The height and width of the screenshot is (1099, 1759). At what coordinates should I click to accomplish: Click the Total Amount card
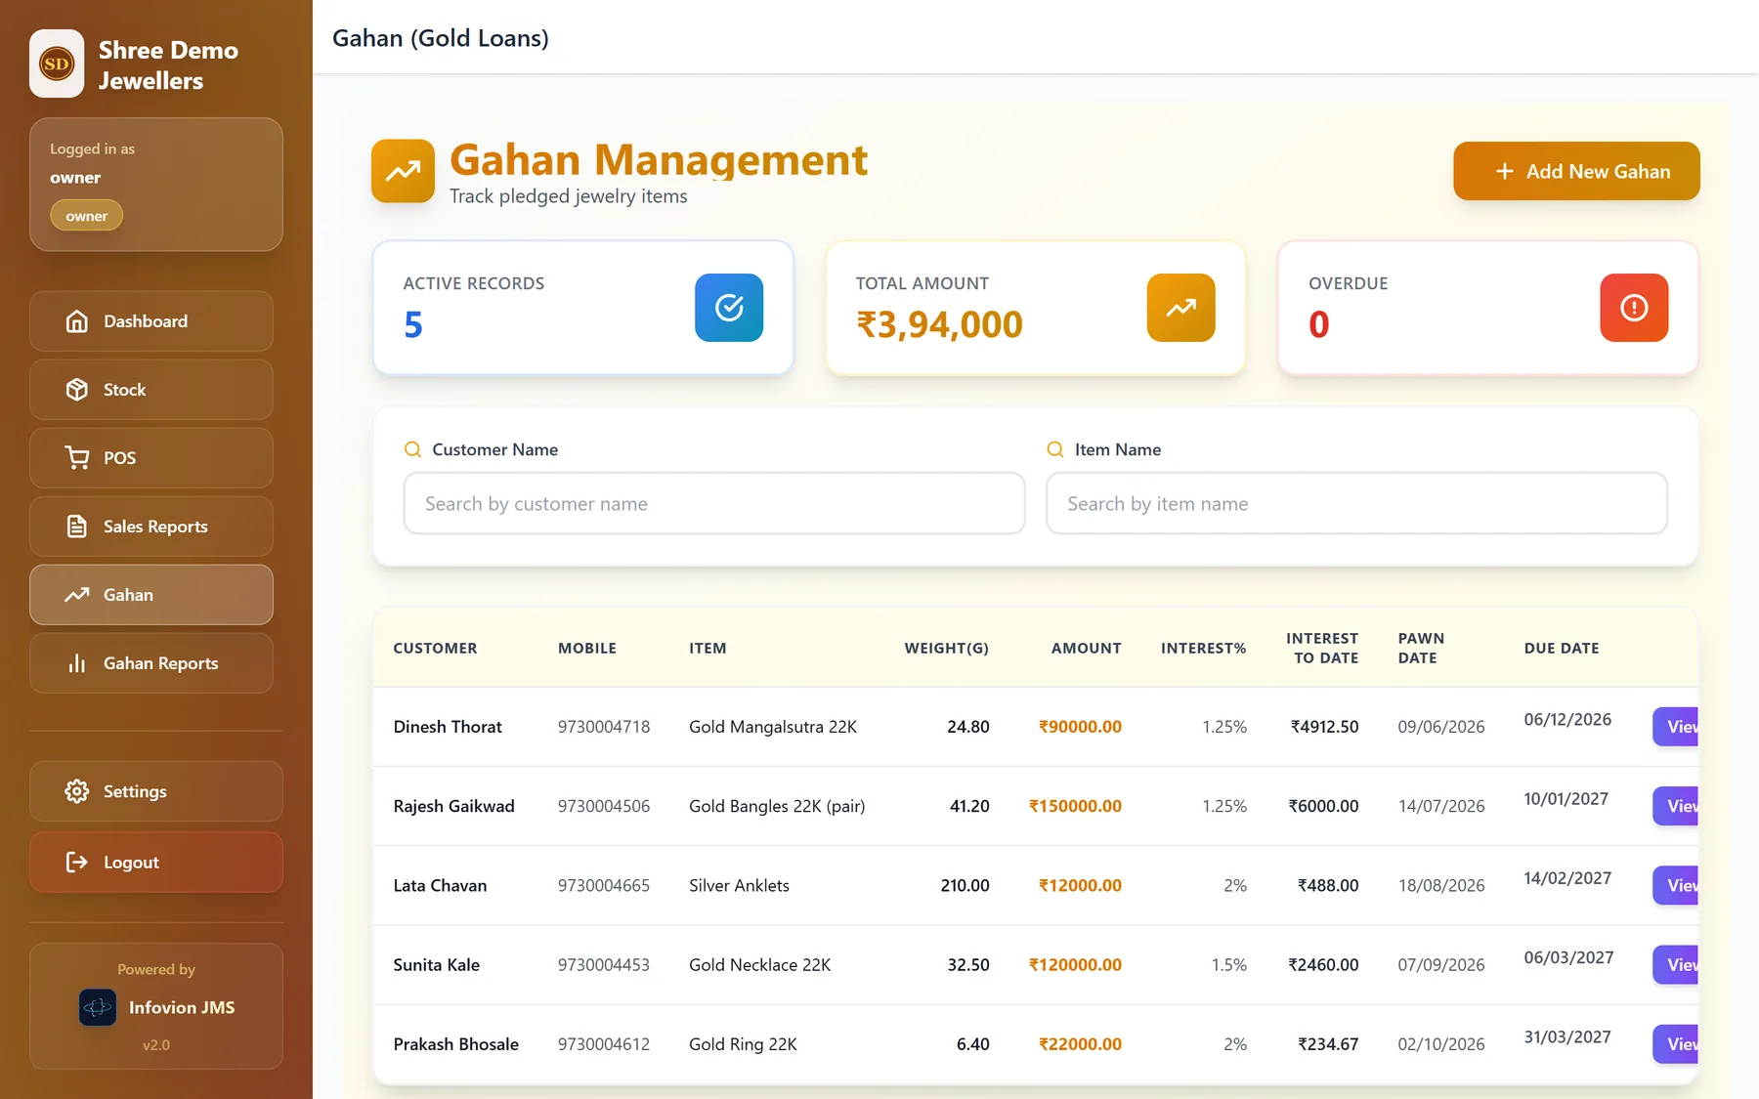click(1036, 308)
